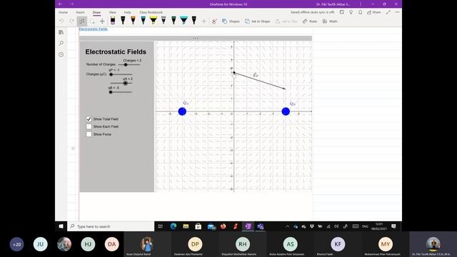Pick the dark green pen
457x257 pixels.
[174, 21]
